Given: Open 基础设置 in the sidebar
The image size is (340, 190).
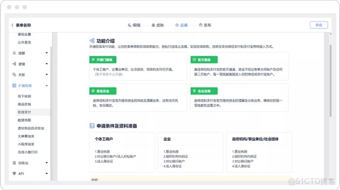Looking at the screenshot, I should [24, 35].
